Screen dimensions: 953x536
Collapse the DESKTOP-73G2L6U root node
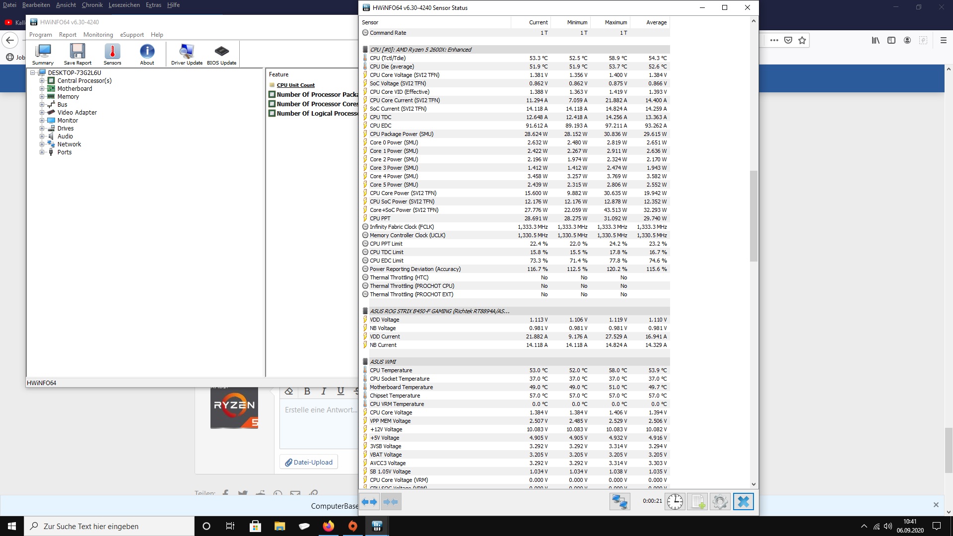point(33,73)
